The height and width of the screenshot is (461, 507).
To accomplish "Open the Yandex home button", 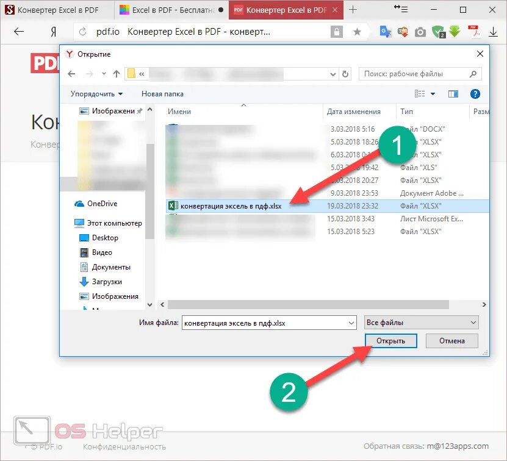I will click(54, 32).
